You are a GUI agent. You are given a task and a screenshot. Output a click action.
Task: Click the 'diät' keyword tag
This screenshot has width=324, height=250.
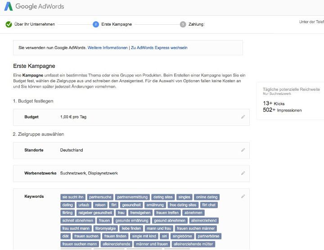click(66, 236)
